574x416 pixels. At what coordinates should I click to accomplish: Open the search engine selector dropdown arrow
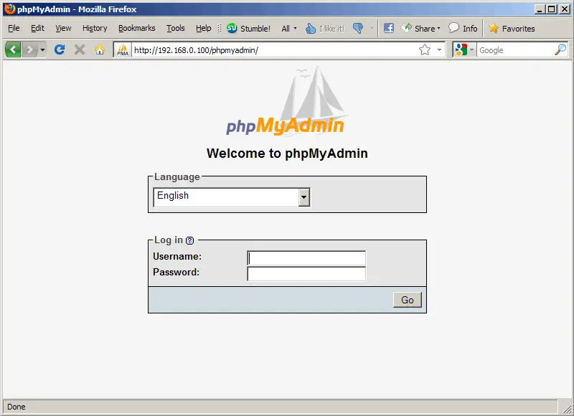471,49
